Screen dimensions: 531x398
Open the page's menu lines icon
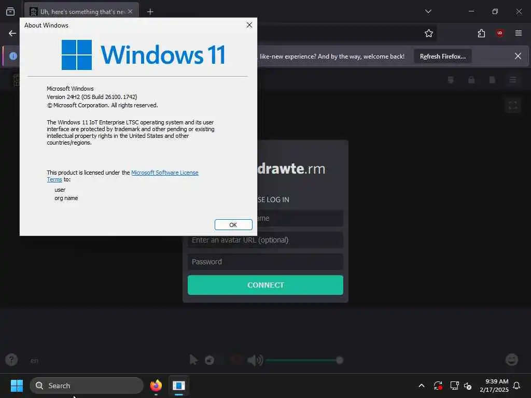pos(513,80)
